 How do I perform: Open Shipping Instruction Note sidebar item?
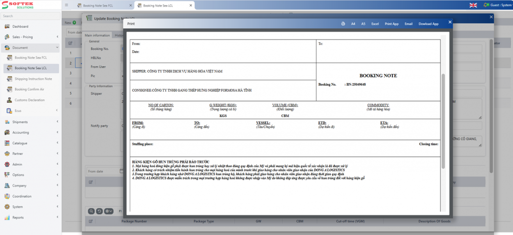pos(34,79)
